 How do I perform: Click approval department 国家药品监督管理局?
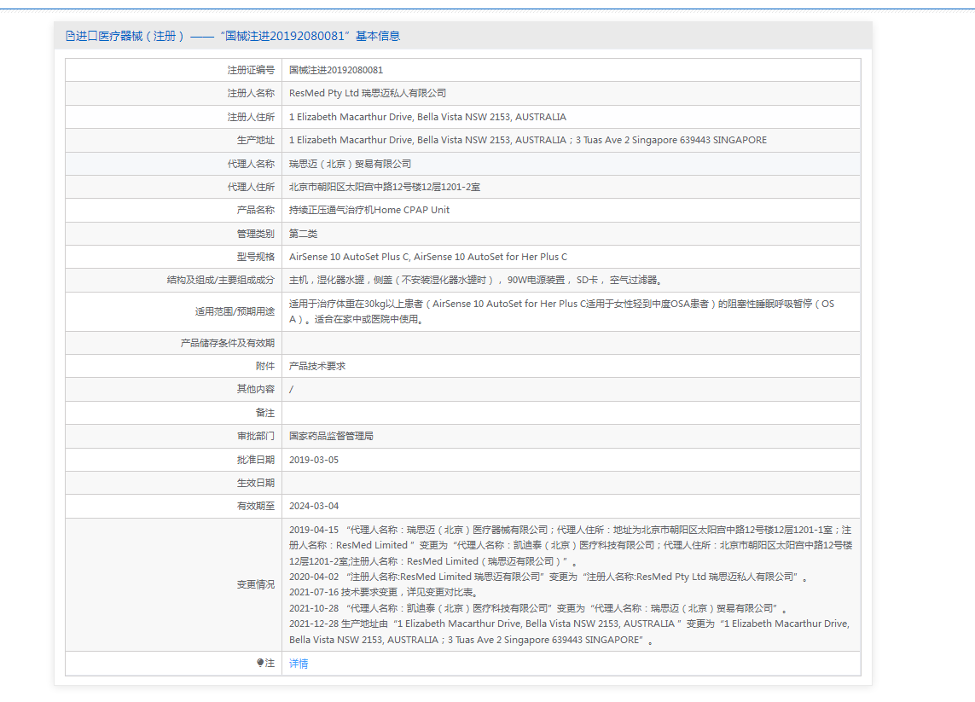point(331,436)
